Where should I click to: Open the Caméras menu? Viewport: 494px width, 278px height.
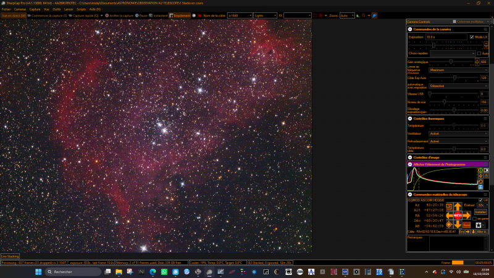tap(20, 9)
